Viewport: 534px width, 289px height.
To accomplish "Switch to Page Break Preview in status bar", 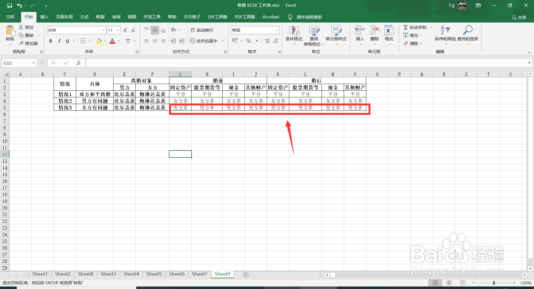I will [x=463, y=283].
